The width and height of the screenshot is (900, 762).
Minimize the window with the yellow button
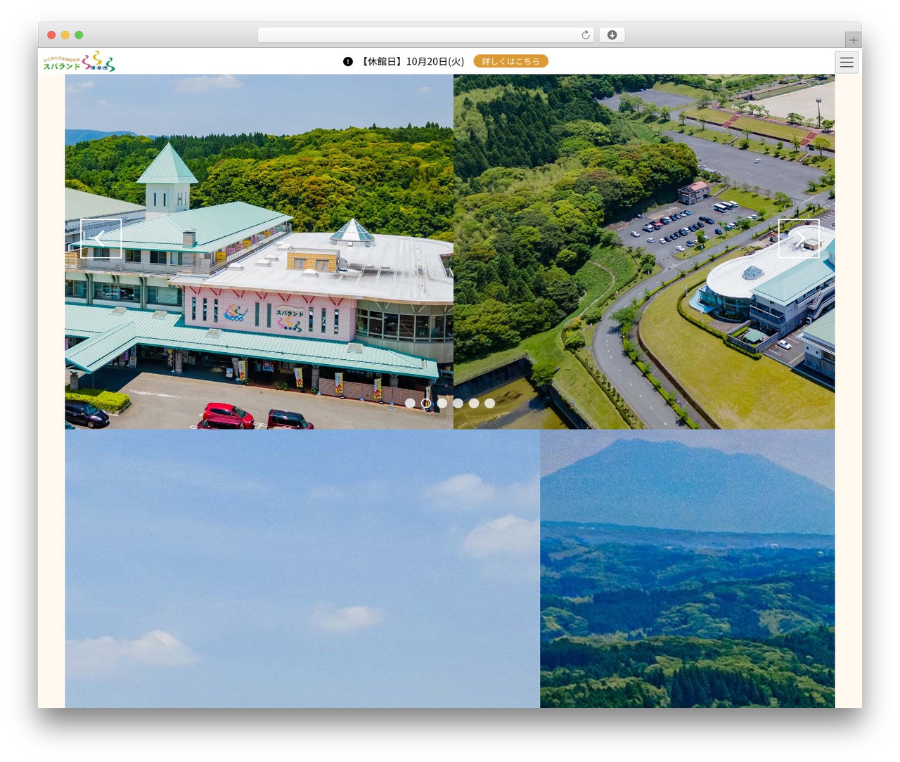click(x=65, y=35)
